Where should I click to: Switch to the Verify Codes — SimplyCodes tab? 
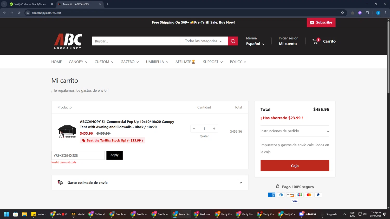pyautogui.click(x=31, y=4)
